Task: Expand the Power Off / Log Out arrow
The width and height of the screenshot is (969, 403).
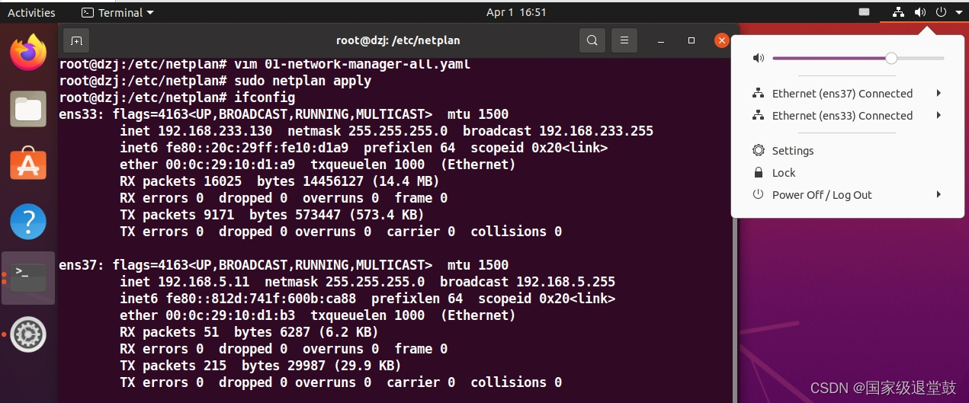Action: coord(939,195)
